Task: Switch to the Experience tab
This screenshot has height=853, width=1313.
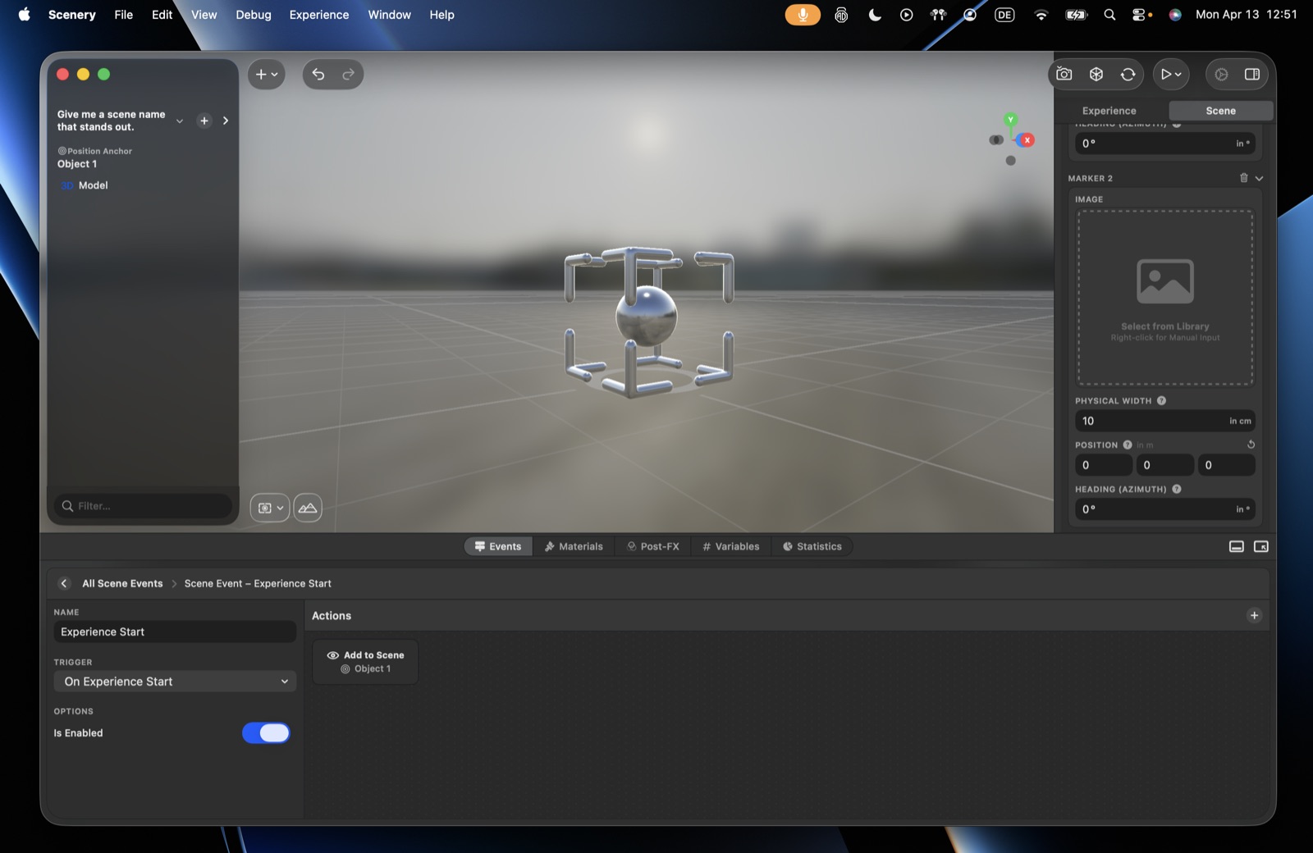Action: pyautogui.click(x=1109, y=111)
